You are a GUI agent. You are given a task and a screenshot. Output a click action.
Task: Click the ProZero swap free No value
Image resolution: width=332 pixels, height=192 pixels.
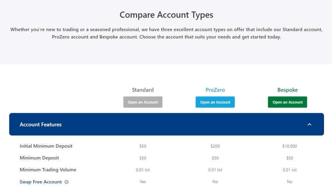pos(215,182)
